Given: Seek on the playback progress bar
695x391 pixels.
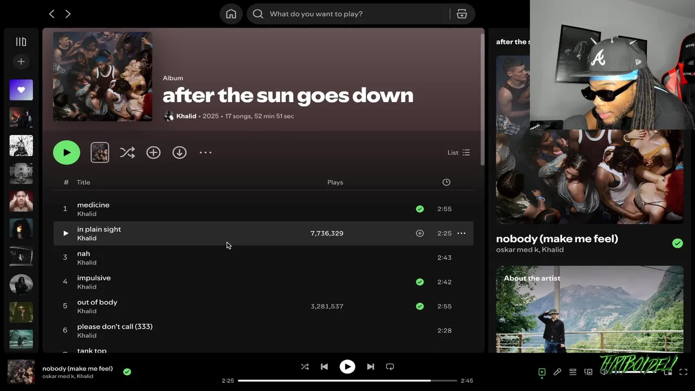Looking at the screenshot, I should pyautogui.click(x=347, y=381).
